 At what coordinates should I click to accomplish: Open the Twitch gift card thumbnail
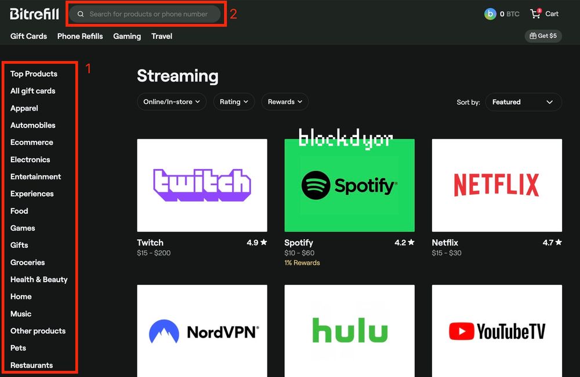tap(202, 185)
